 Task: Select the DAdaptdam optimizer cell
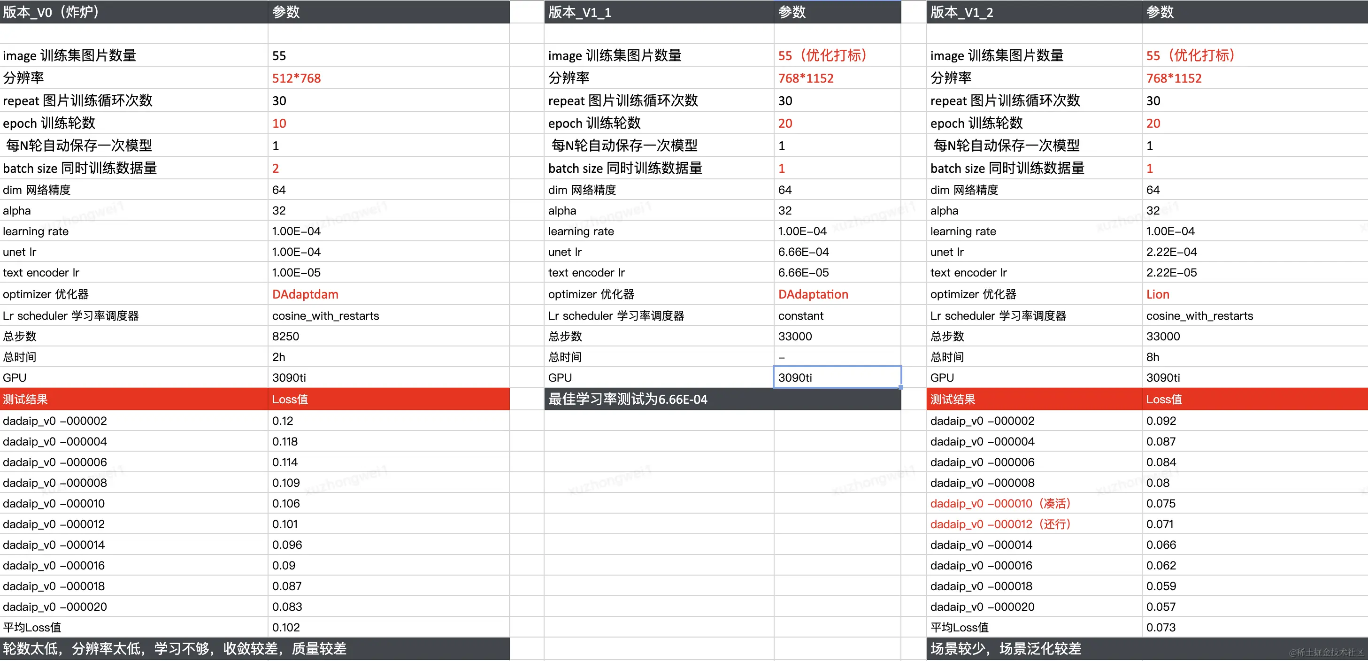(x=305, y=294)
